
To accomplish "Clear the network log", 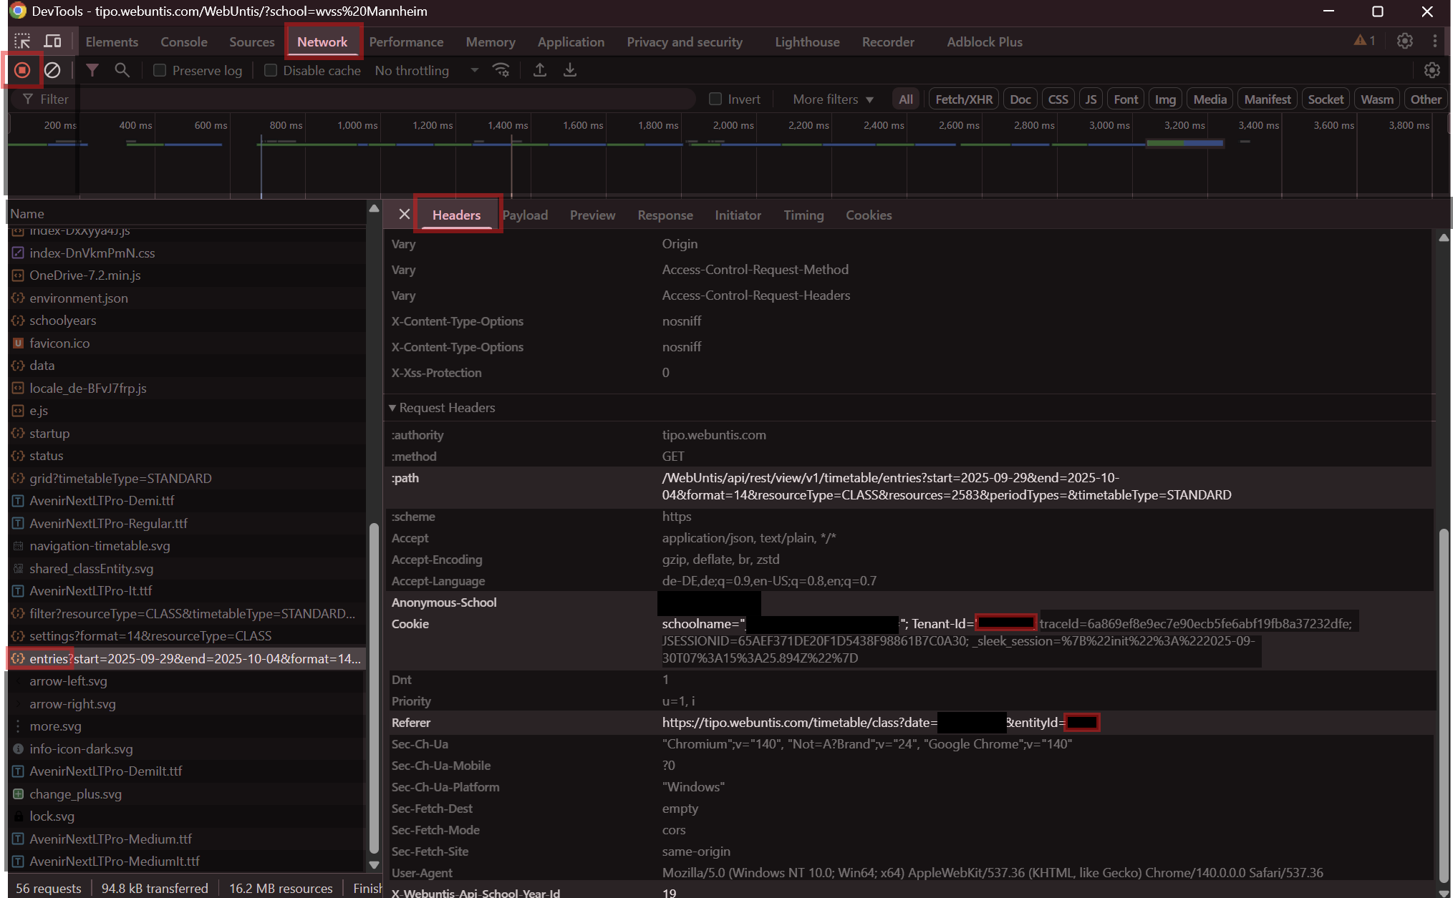I will pyautogui.click(x=52, y=70).
